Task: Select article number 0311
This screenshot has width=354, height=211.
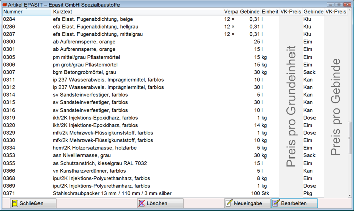Action: [9, 80]
